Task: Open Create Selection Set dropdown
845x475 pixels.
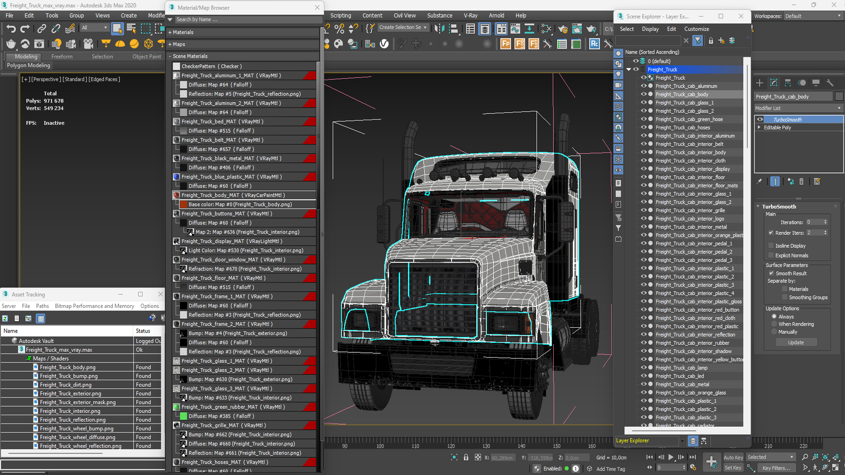Action: click(x=403, y=27)
